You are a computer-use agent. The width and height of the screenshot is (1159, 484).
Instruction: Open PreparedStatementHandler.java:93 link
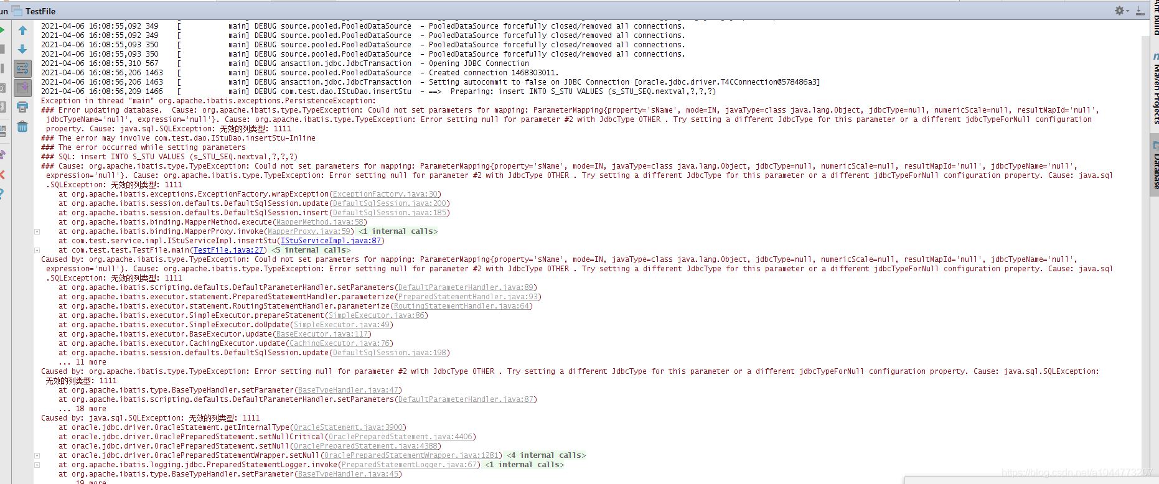click(x=468, y=297)
